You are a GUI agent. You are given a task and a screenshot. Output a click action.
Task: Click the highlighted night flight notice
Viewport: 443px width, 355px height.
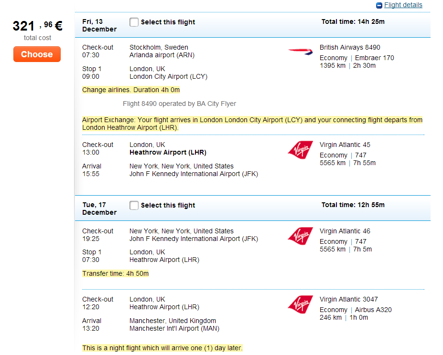(162, 348)
